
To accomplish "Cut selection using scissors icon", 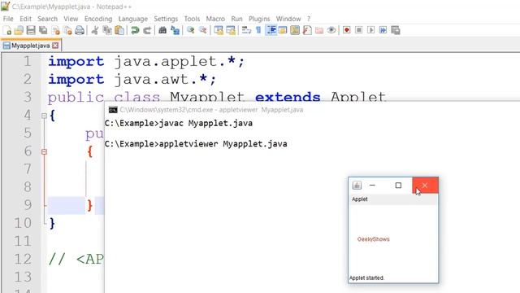I will [x=95, y=31].
